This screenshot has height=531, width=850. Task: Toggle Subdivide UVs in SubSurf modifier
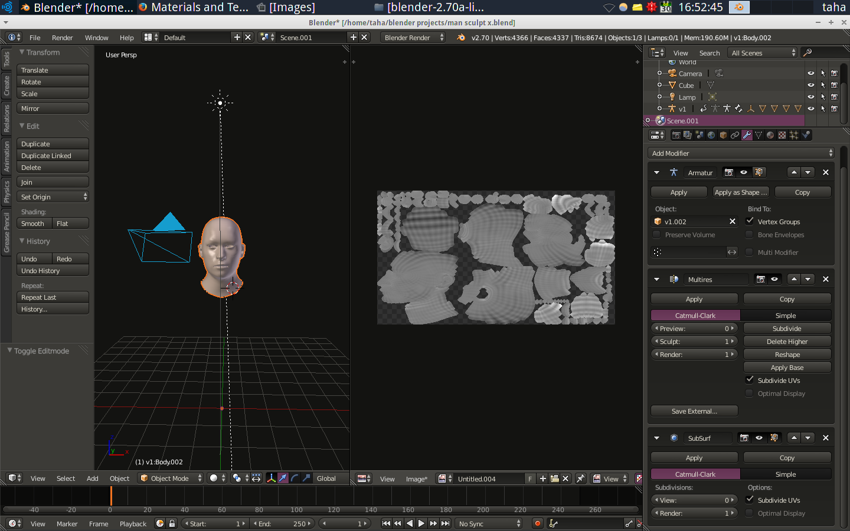coord(750,499)
